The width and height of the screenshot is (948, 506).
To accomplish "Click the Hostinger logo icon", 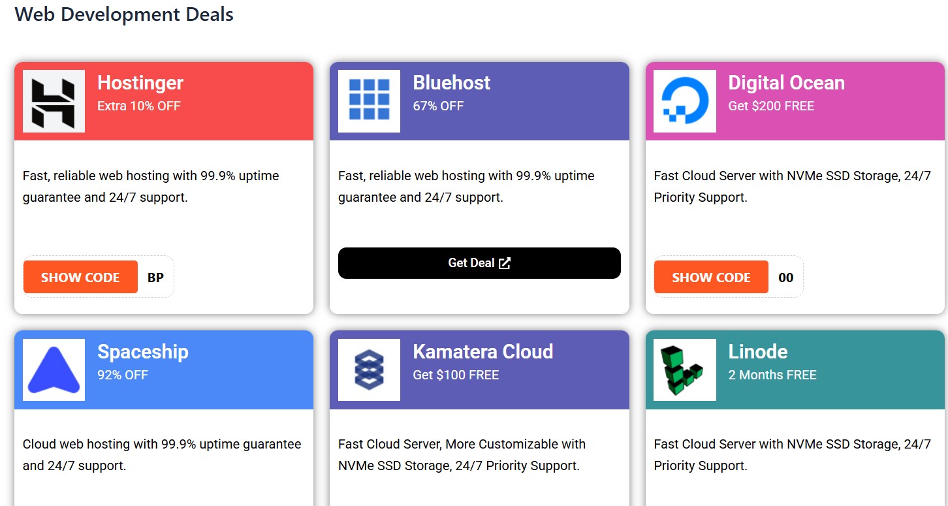I will [54, 101].
